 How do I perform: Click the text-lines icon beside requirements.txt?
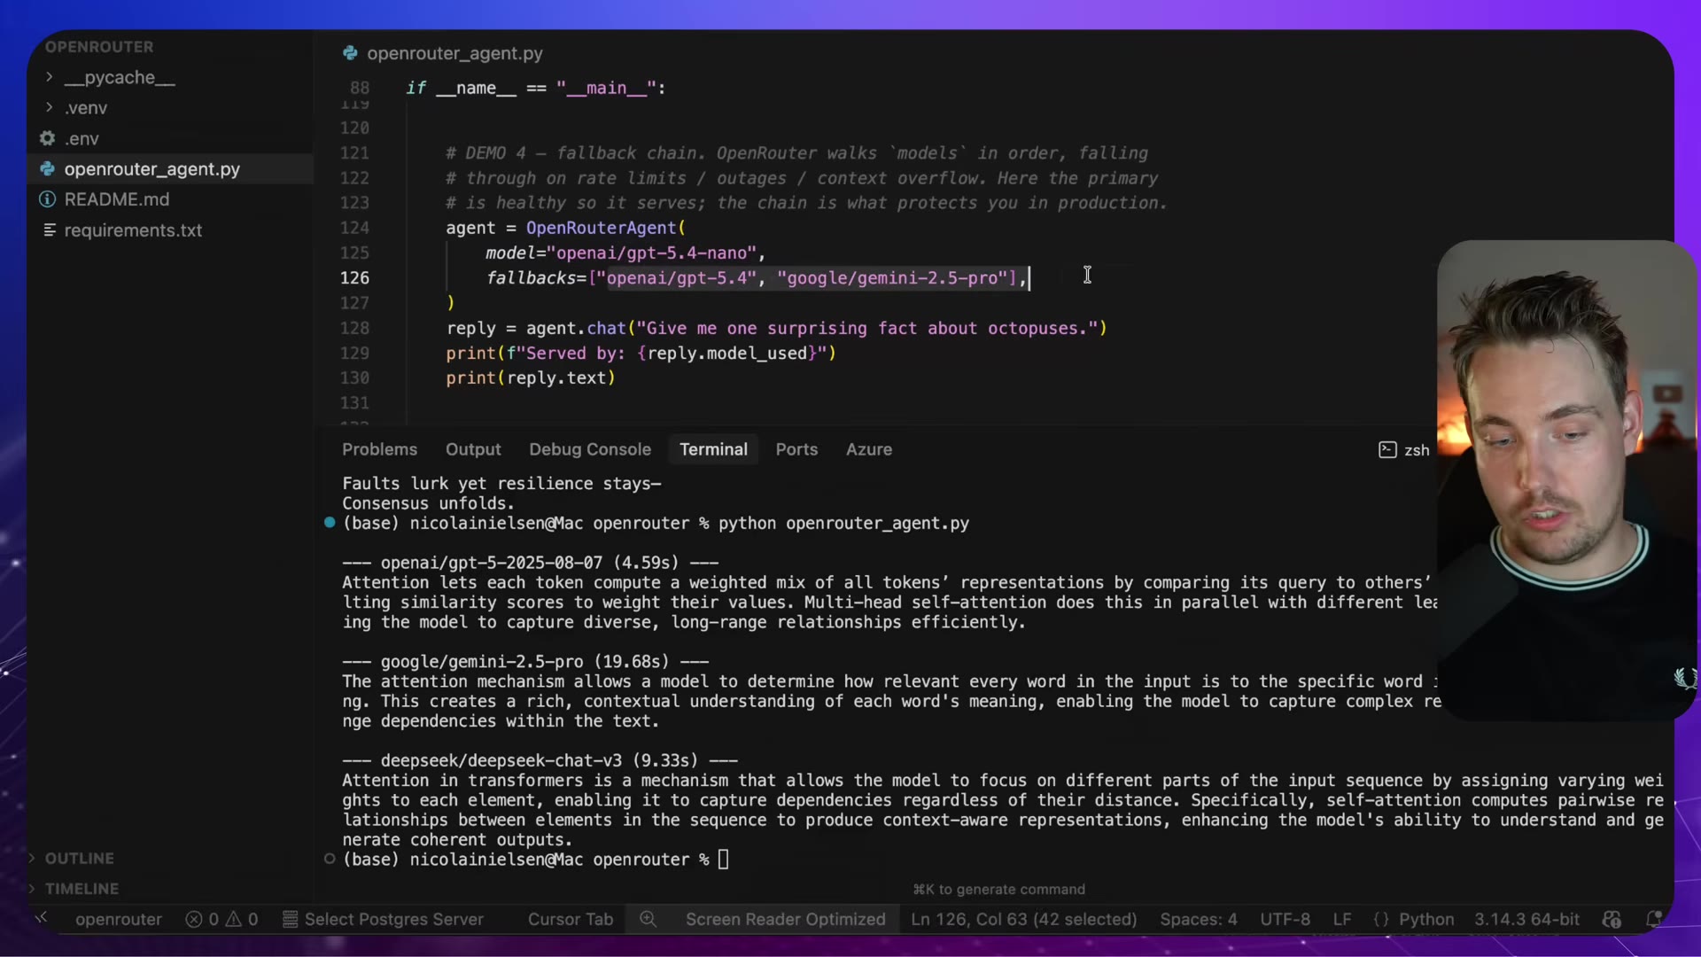click(x=50, y=230)
